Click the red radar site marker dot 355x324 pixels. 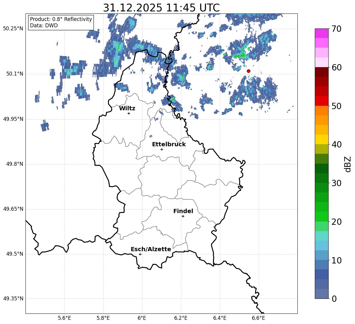point(248,71)
